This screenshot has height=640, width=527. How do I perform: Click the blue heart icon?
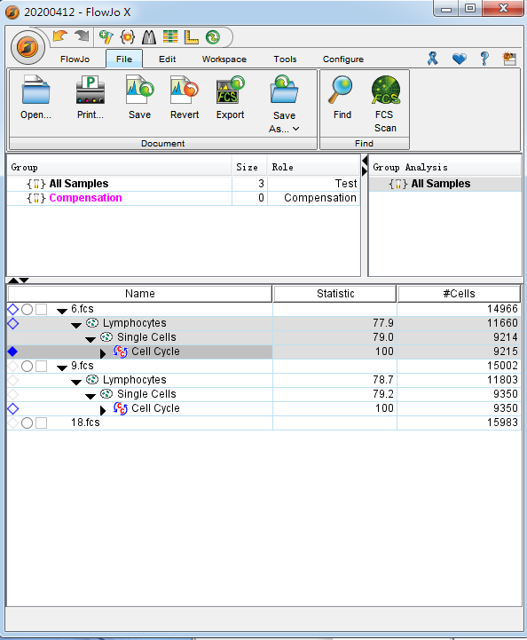[460, 59]
